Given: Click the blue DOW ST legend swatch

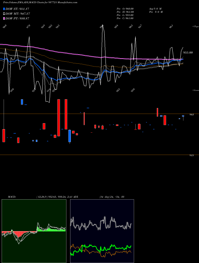Looking at the screenshot, I should [x=4, y=9].
